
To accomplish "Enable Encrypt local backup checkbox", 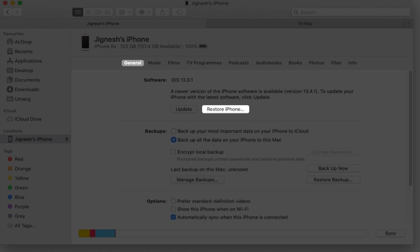I will click(173, 152).
